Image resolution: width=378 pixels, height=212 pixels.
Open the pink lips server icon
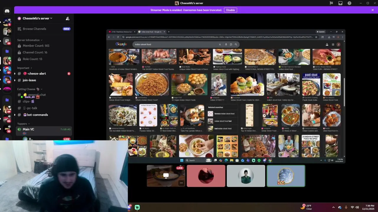tap(7, 89)
